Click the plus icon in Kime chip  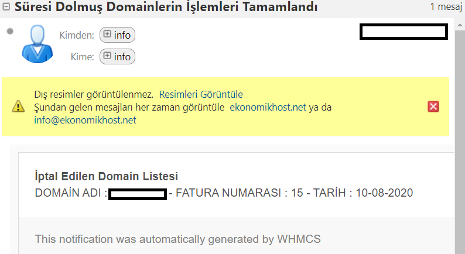107,56
